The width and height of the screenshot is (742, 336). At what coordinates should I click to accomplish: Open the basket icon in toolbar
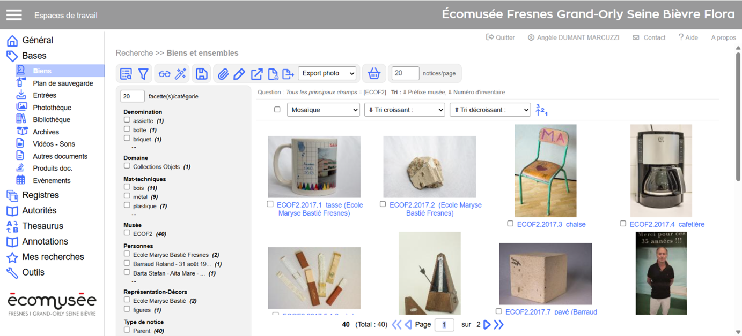pos(374,74)
